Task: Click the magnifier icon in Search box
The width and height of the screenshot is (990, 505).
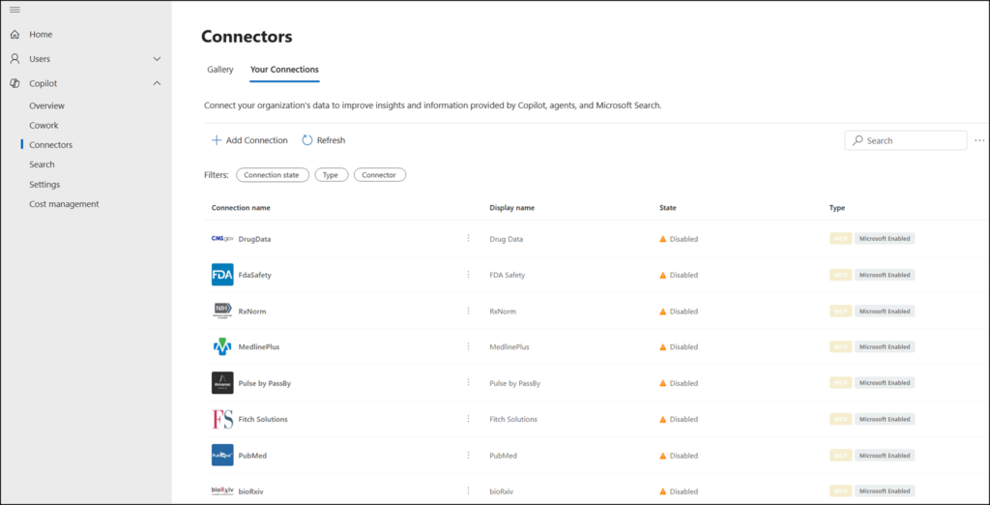Action: pyautogui.click(x=858, y=140)
